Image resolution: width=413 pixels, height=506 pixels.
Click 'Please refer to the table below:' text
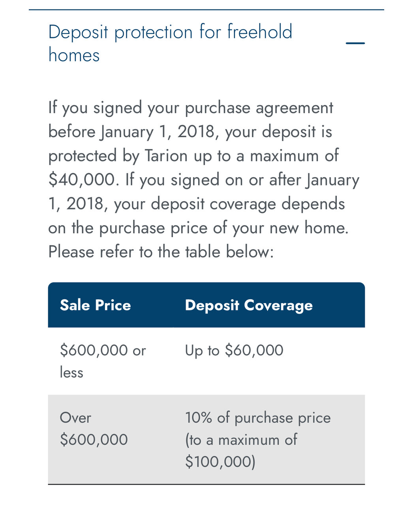161,252
